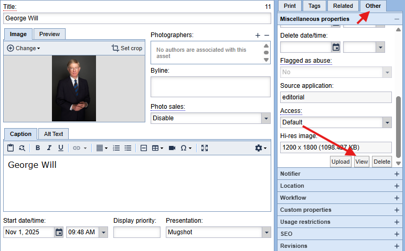Click the hi-res image Delete button
Viewport: 405px width, 251px height.
point(382,162)
